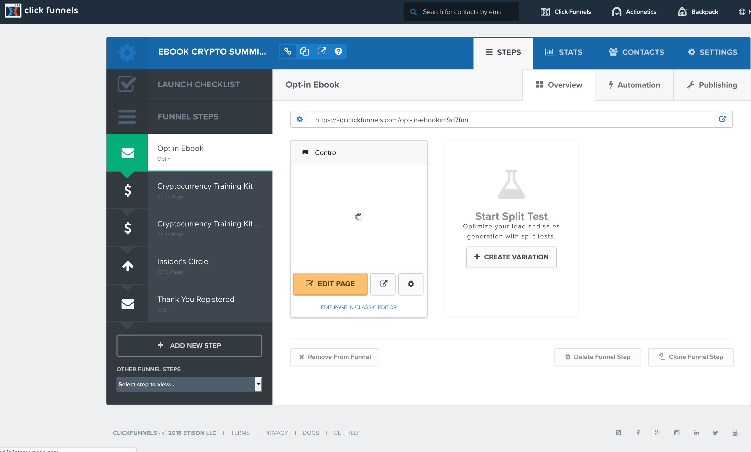
Task: Switch to the CONTACTS tab
Action: pyautogui.click(x=637, y=52)
